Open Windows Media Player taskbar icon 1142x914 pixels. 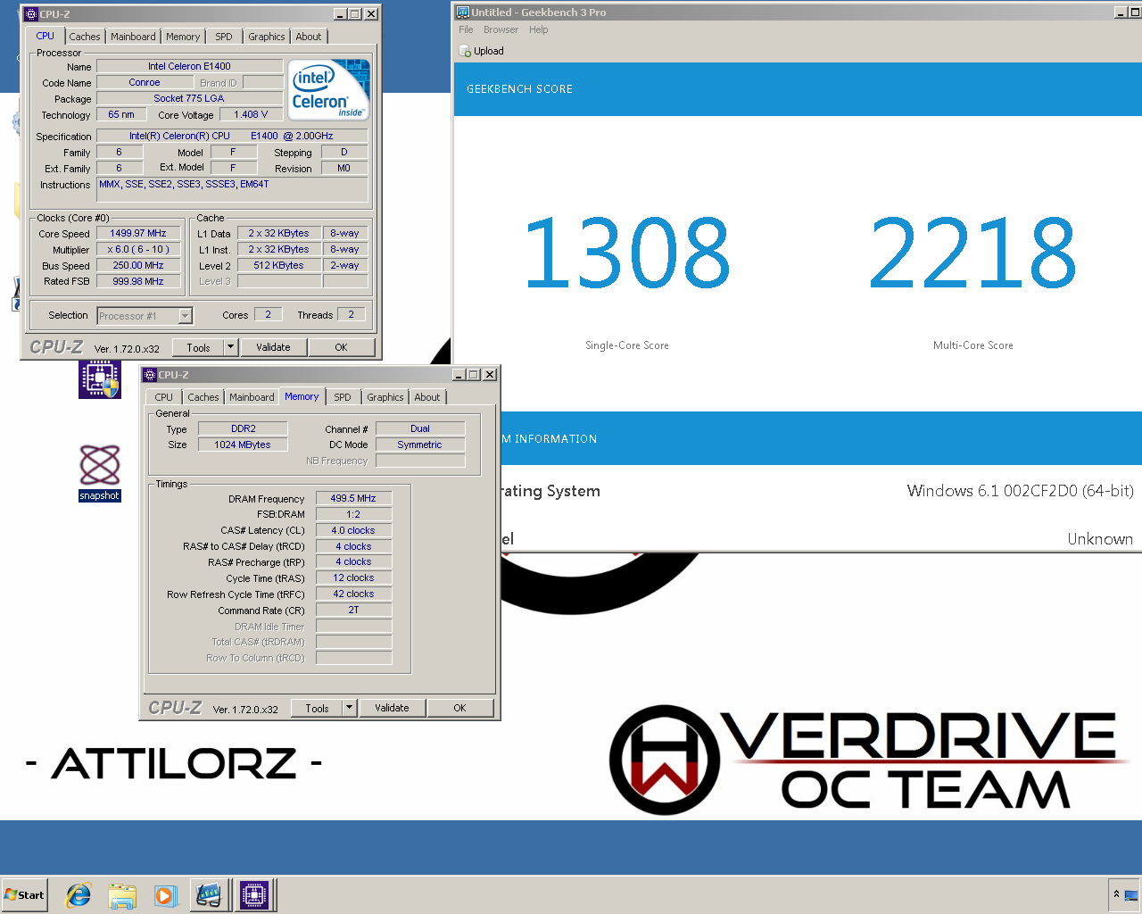pyautogui.click(x=166, y=895)
